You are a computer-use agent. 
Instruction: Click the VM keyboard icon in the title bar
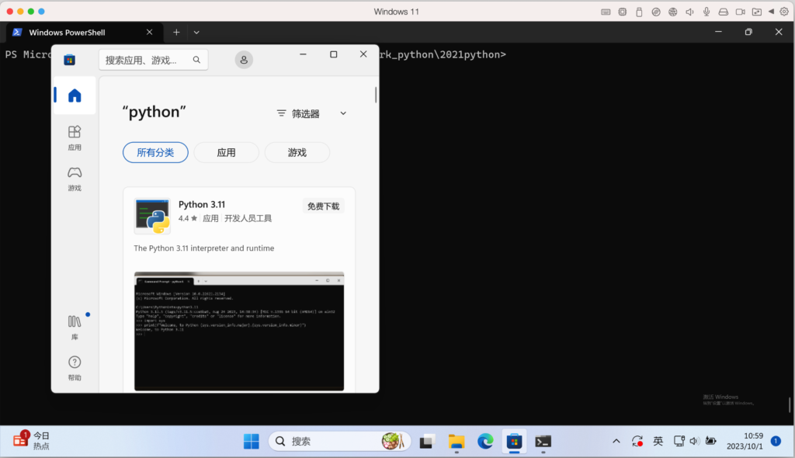point(606,12)
